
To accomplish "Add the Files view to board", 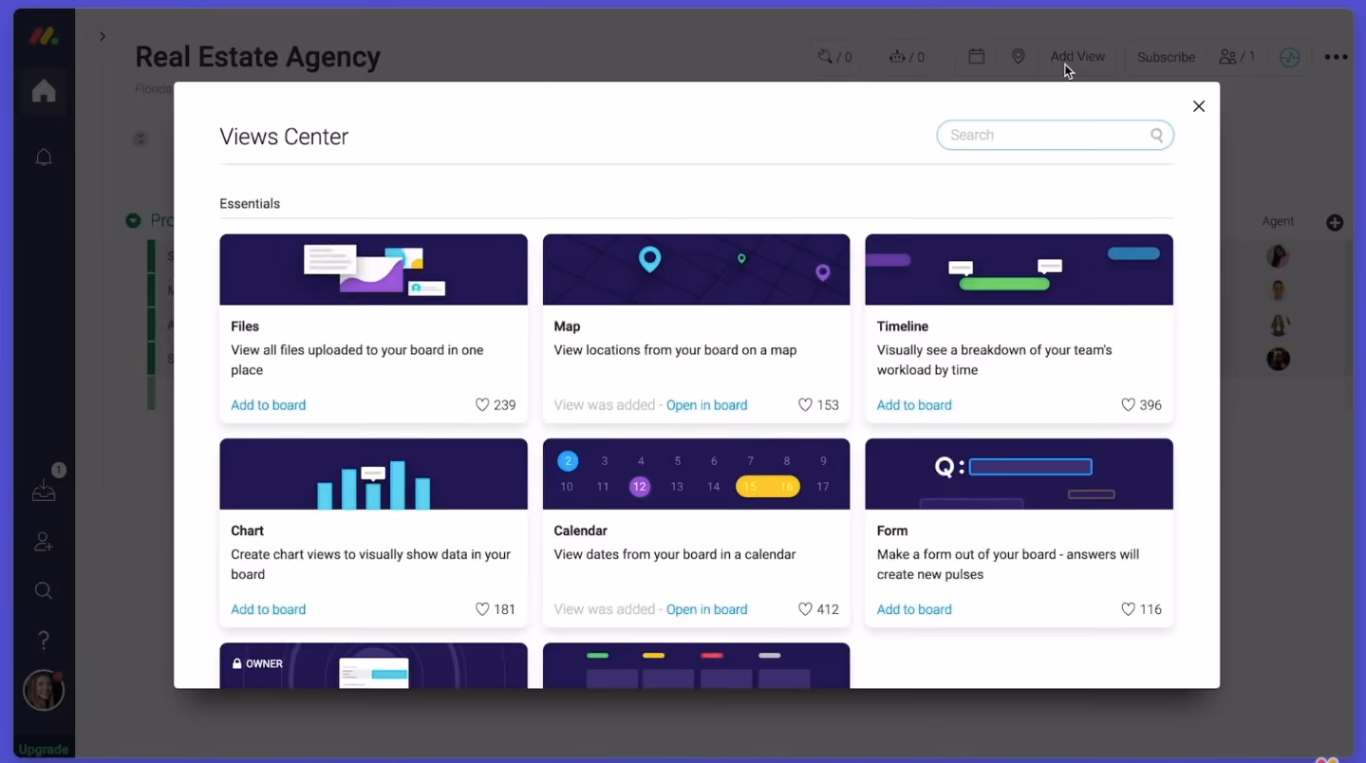I will (x=269, y=405).
